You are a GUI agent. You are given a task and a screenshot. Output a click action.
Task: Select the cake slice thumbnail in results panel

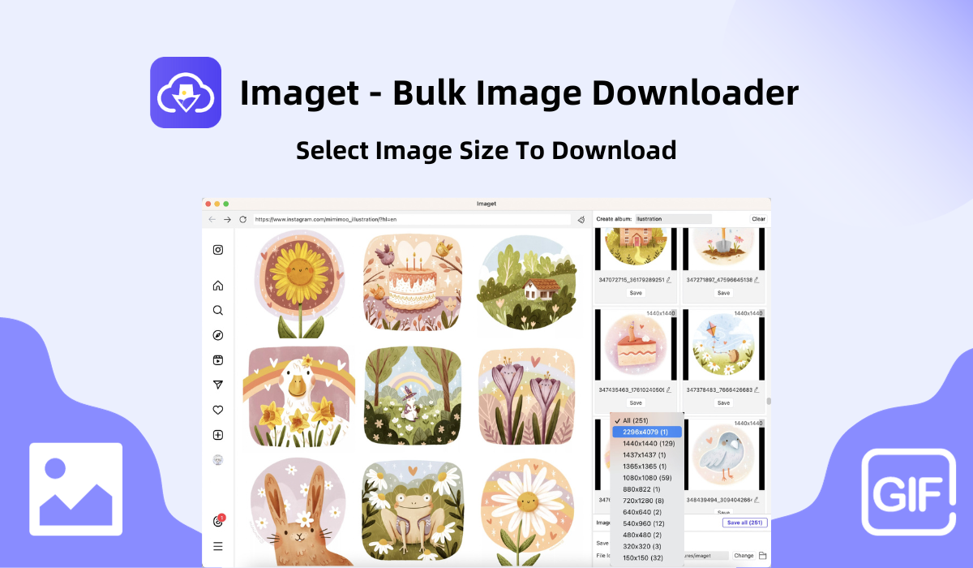(636, 345)
